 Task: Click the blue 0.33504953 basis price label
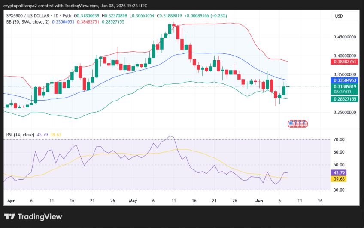345,80
